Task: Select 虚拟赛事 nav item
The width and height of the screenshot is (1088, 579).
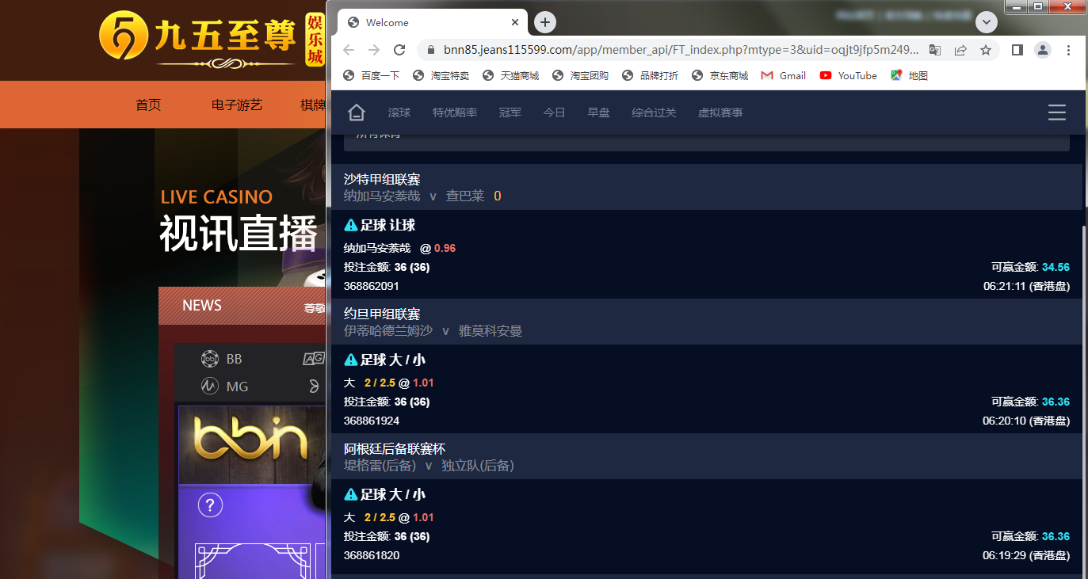Action: click(x=720, y=112)
